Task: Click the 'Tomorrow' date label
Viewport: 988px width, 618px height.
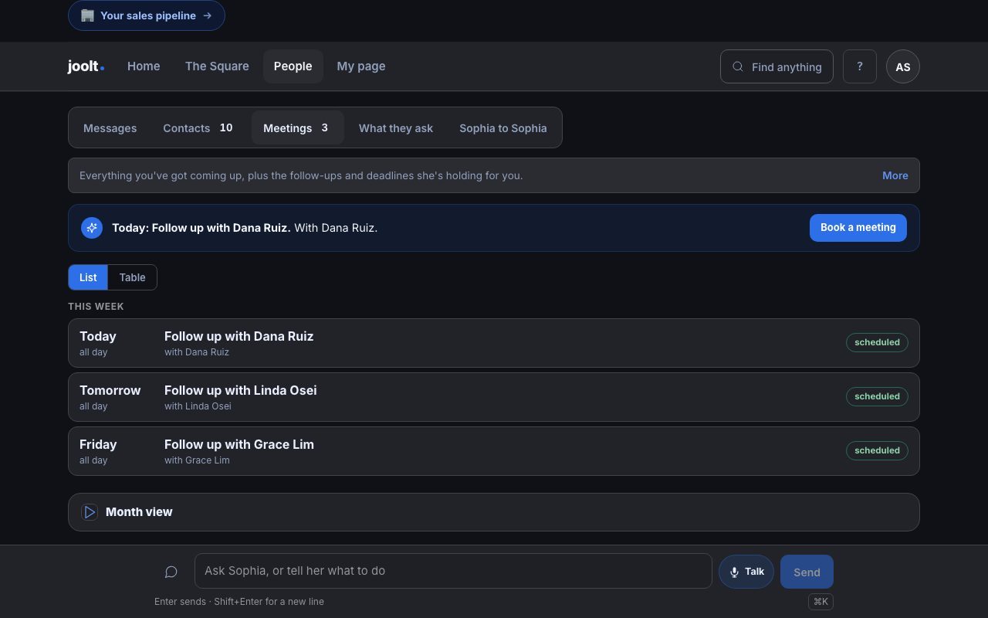Action: [x=110, y=390]
